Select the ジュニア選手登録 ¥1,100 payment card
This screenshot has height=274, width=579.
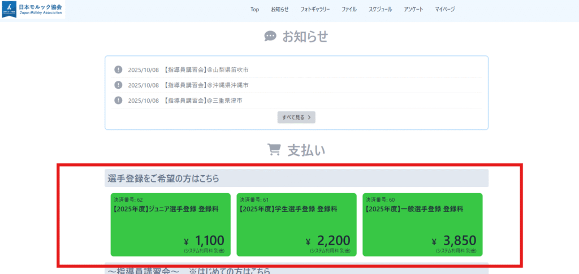170,224
